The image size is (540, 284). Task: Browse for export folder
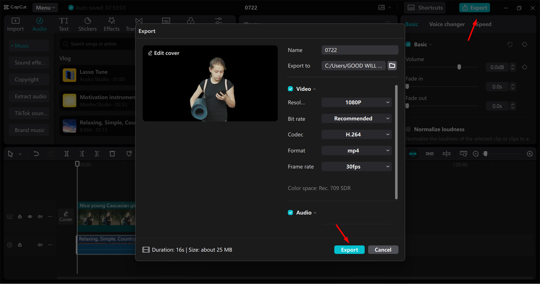click(392, 65)
